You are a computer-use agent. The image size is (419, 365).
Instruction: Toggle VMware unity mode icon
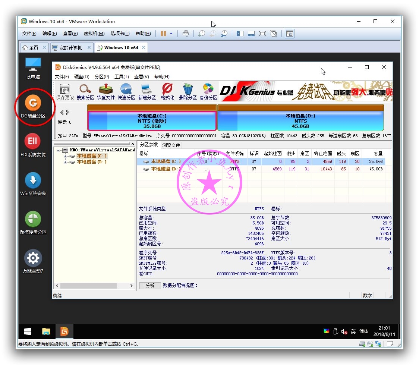click(273, 34)
